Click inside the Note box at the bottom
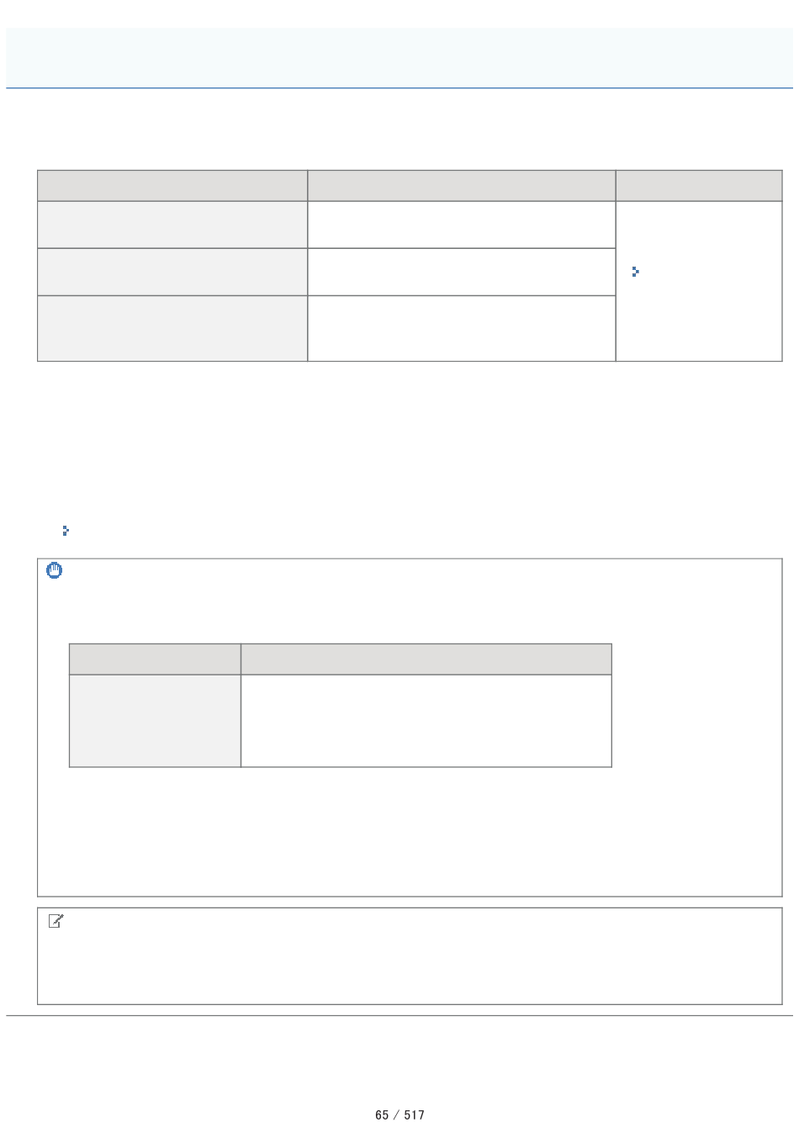Screen dimensions: 799x1138 coord(410,956)
